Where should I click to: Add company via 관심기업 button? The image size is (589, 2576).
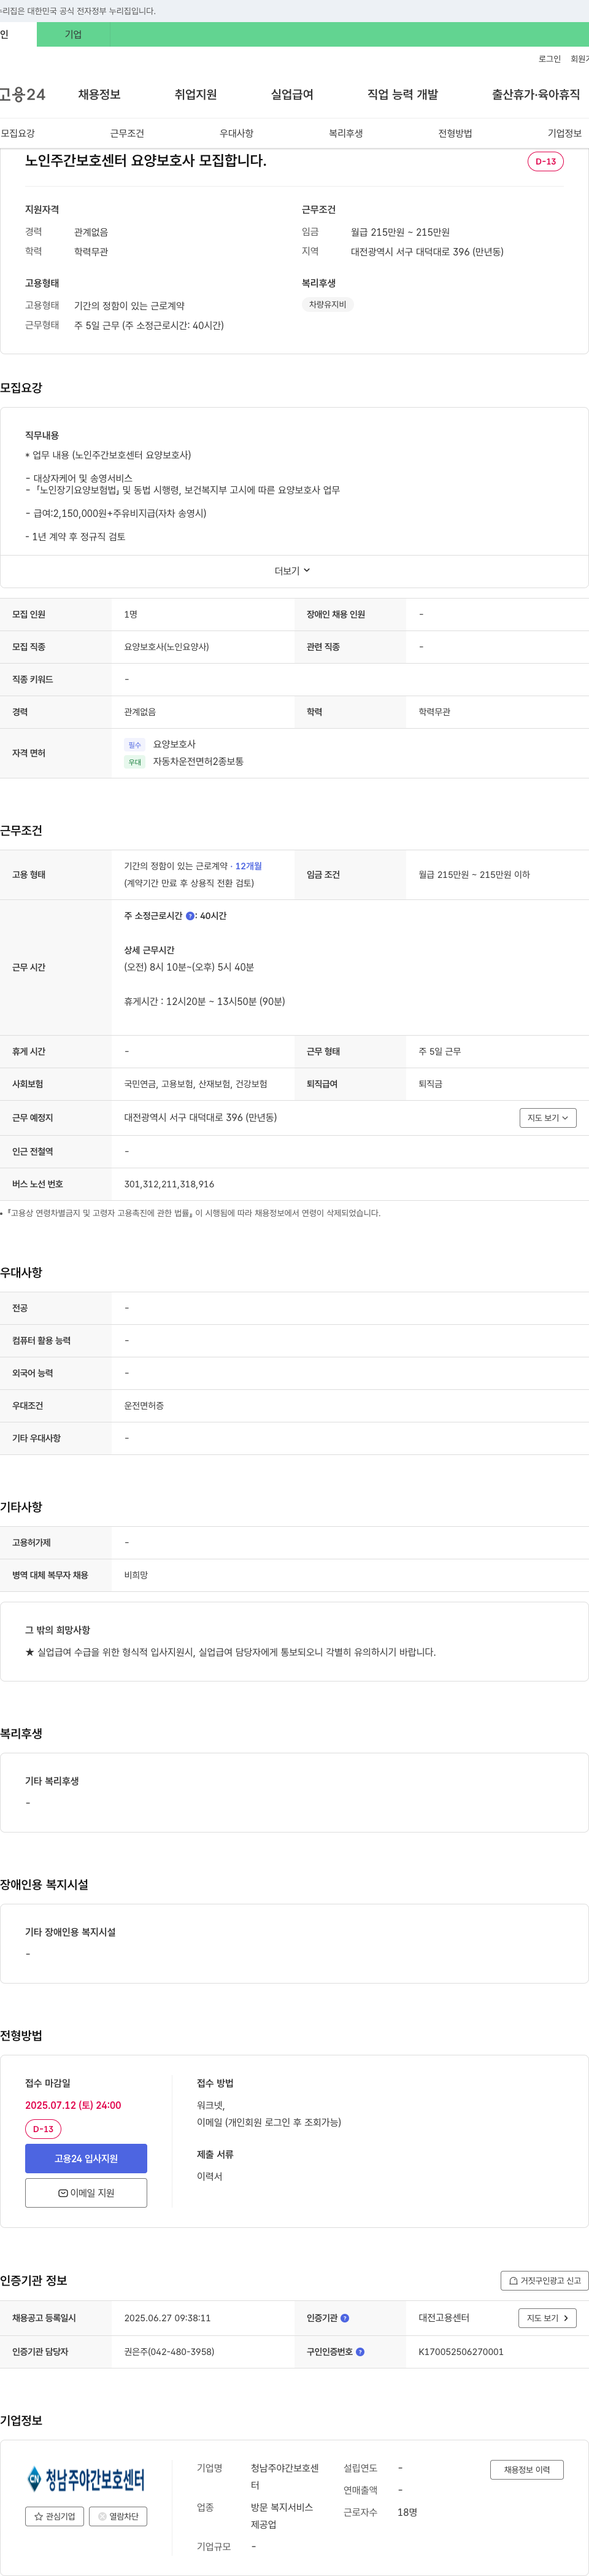(54, 2517)
